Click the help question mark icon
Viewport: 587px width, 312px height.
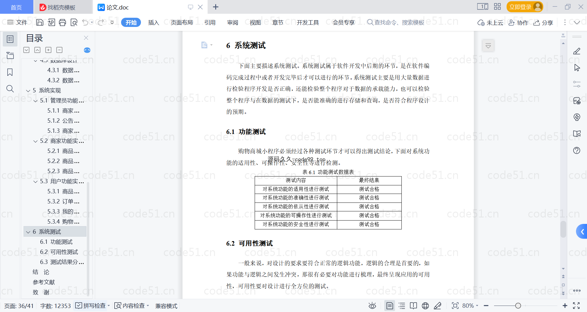pyautogui.click(x=577, y=150)
